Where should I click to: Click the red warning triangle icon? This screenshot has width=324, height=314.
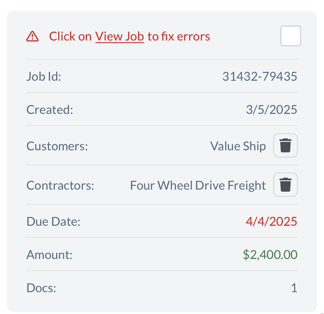click(32, 36)
